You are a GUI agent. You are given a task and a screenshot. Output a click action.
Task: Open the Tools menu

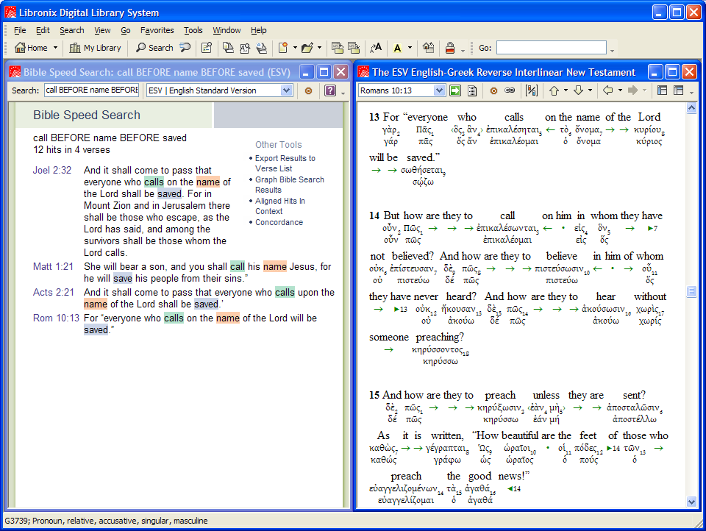(193, 30)
